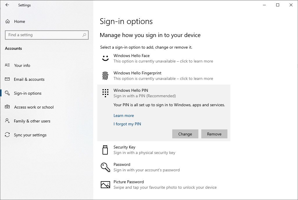Viewport: 298px width, 200px height.
Task: Click the Accounts section heading
Action: [13, 49]
